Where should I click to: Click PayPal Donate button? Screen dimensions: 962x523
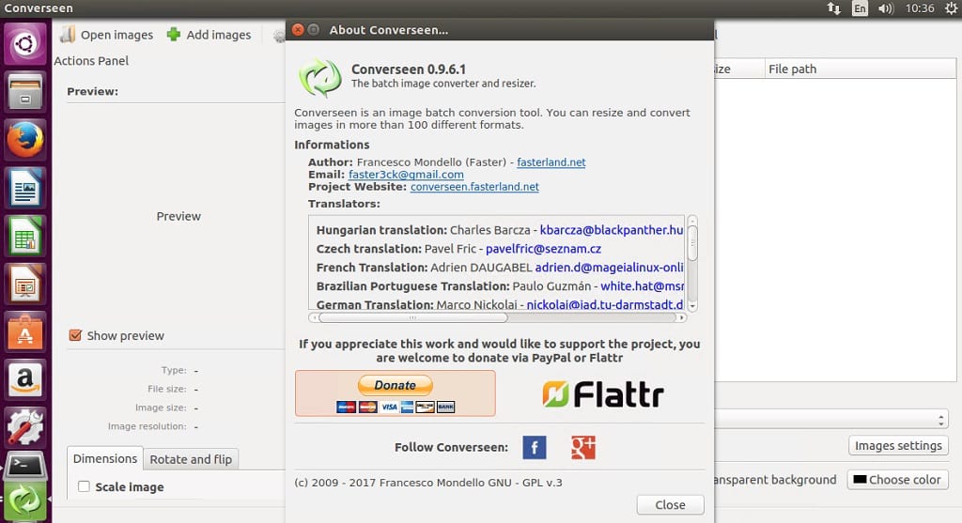tap(396, 393)
